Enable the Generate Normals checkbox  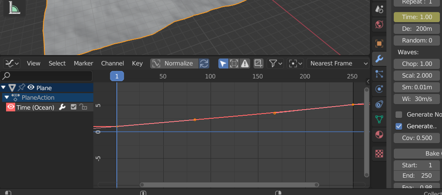point(399,114)
